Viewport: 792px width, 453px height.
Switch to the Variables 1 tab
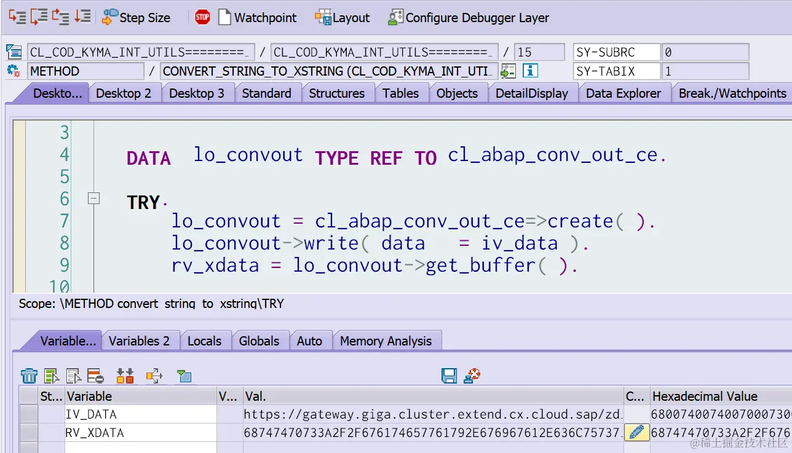click(64, 341)
